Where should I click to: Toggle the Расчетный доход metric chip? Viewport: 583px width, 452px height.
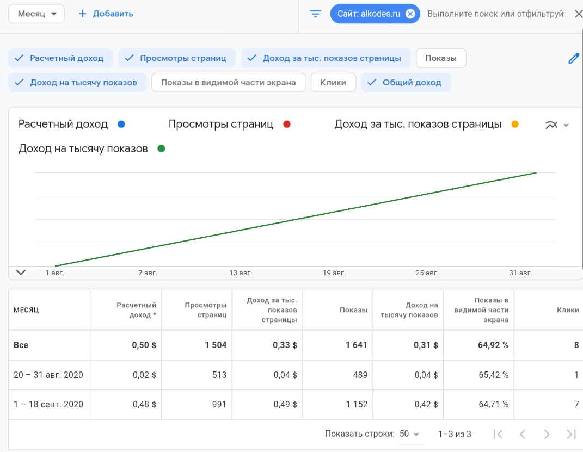(x=60, y=58)
